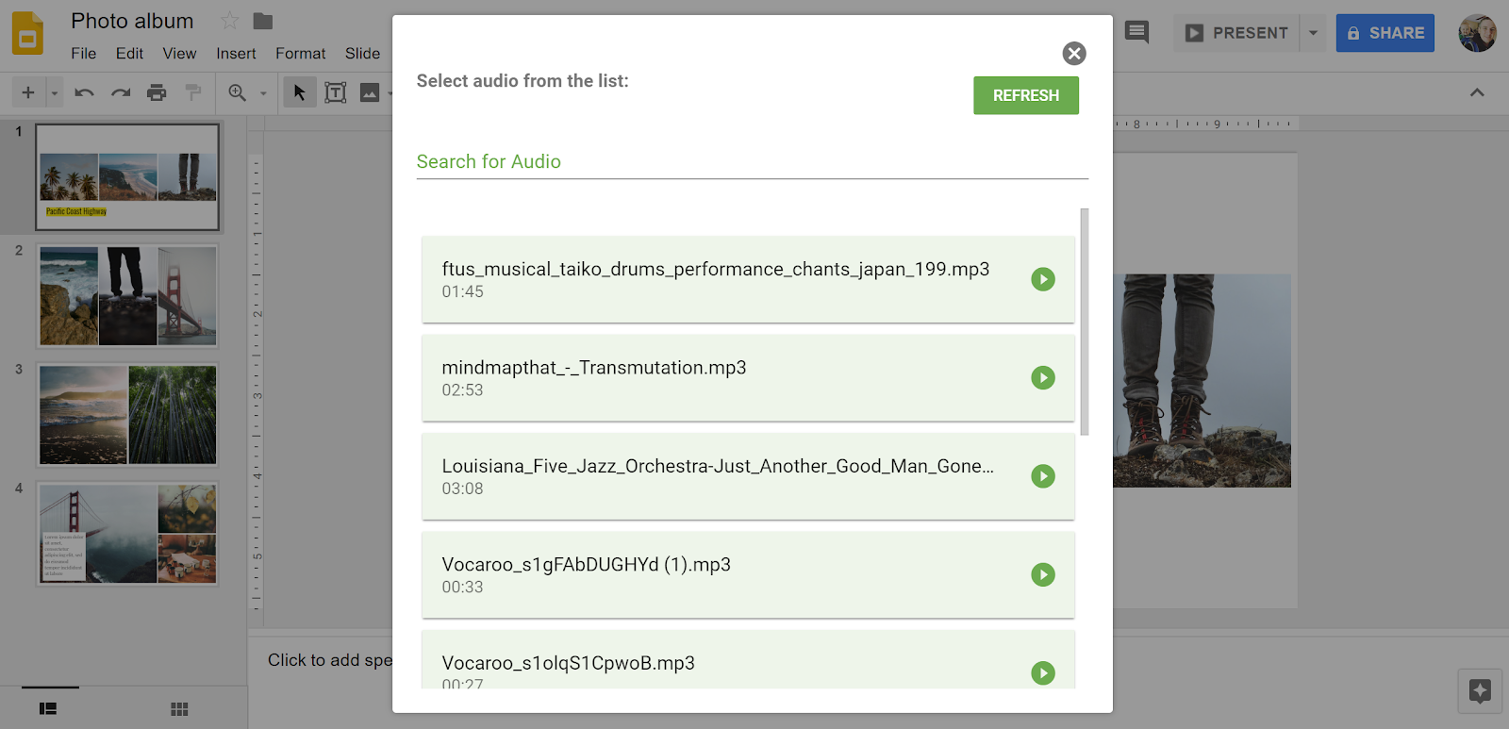Play the taiko drums performance audio
The image size is (1509, 729).
click(1042, 279)
